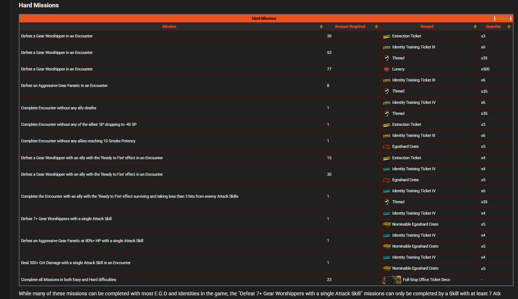
Task: Sort table by the Mission column arrows
Action: click(321, 27)
